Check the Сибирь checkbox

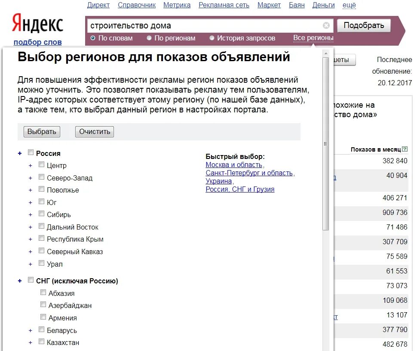(x=41, y=214)
